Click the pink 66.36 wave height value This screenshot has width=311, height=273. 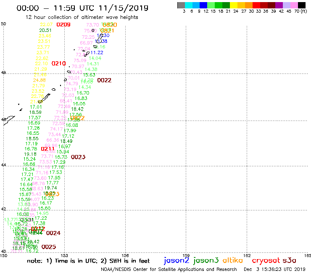coord(53,140)
